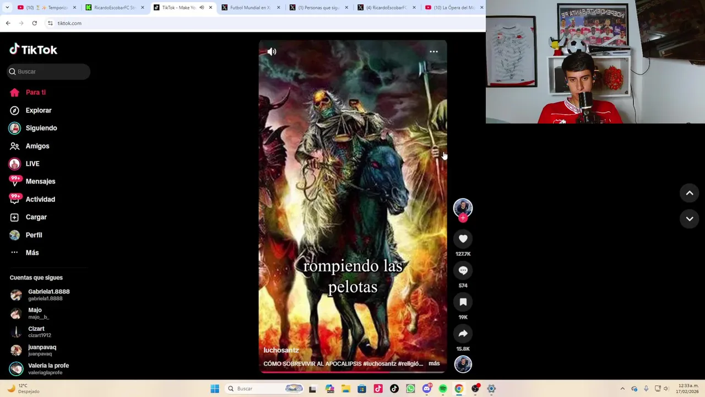Click the browser back arrow
This screenshot has width=705, height=397.
(x=8, y=23)
